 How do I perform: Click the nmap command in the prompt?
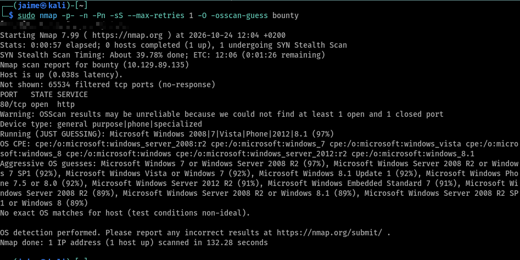[48, 15]
